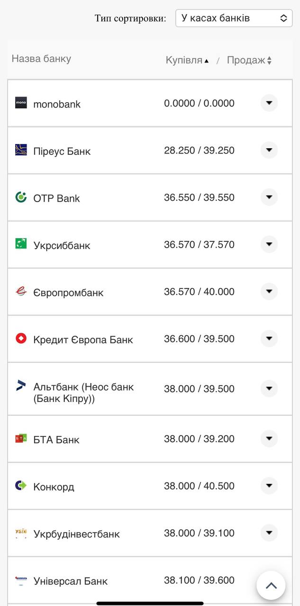
Task: Click the OTP Bank green logo
Action: coord(20,197)
